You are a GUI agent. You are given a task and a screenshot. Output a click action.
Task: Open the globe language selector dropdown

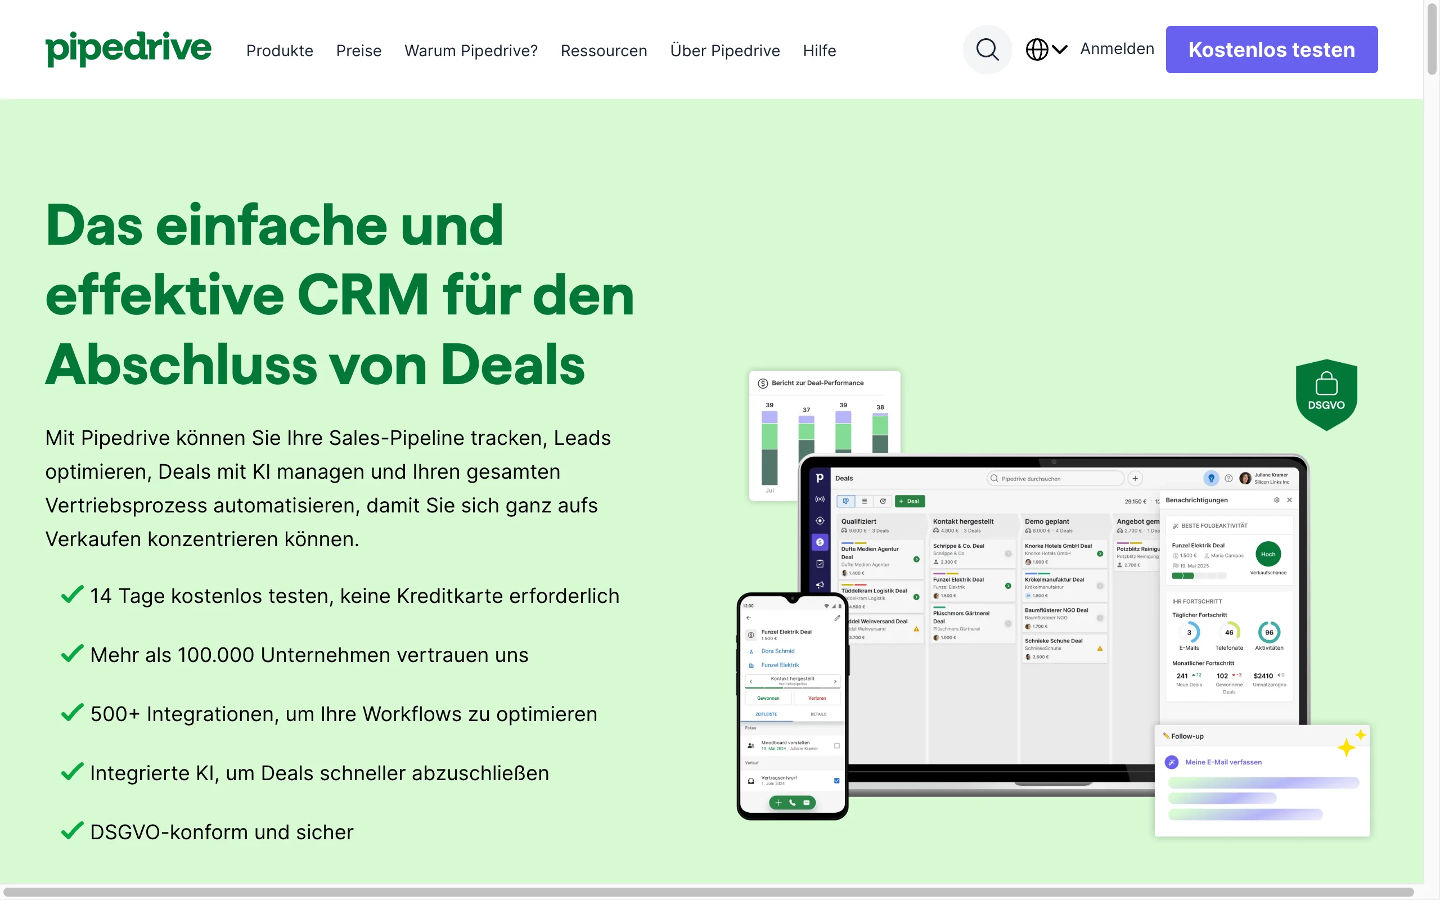[1047, 49]
